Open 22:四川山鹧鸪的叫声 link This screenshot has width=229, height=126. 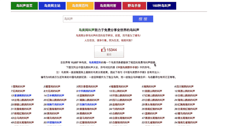coord(121,100)
